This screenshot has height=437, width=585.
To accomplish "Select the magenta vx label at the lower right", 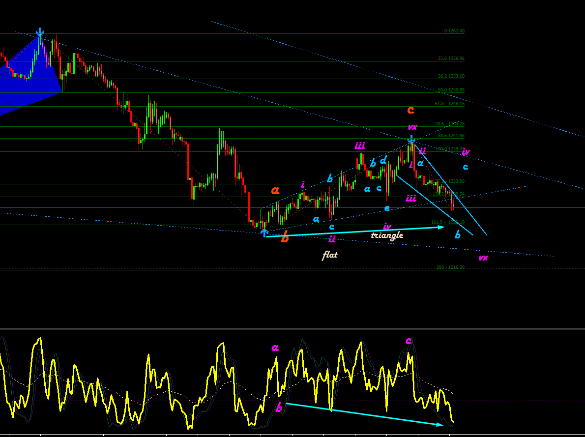I will pos(483,258).
